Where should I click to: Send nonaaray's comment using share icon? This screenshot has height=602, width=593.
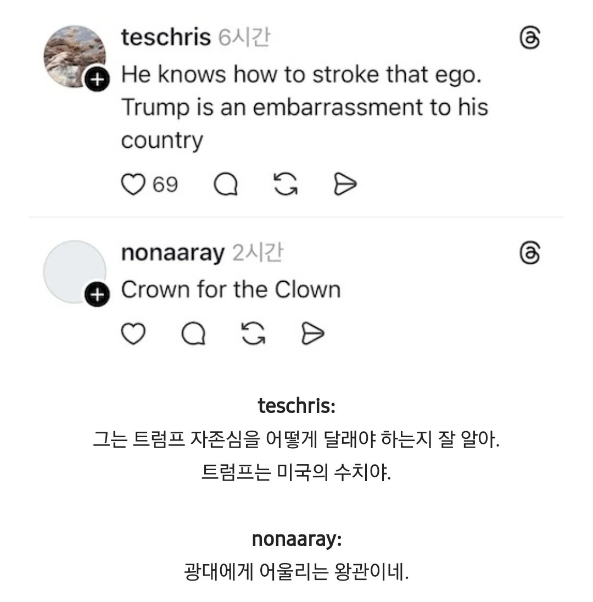pos(313,333)
